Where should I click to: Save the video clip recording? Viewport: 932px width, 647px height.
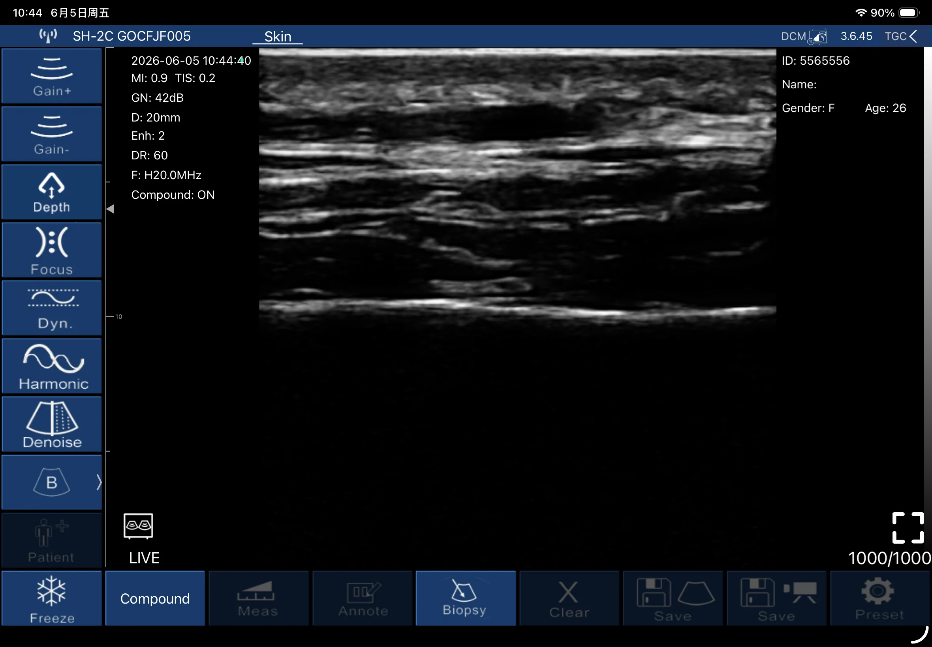coord(776,598)
